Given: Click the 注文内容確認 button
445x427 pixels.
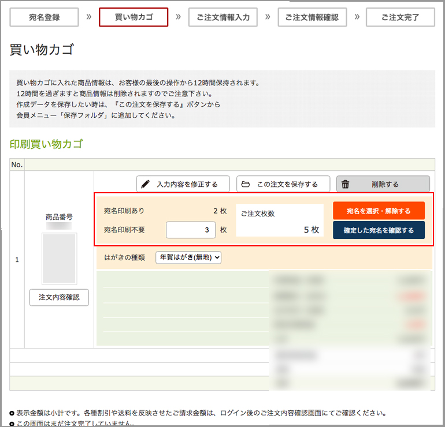Looking at the screenshot, I should [59, 298].
